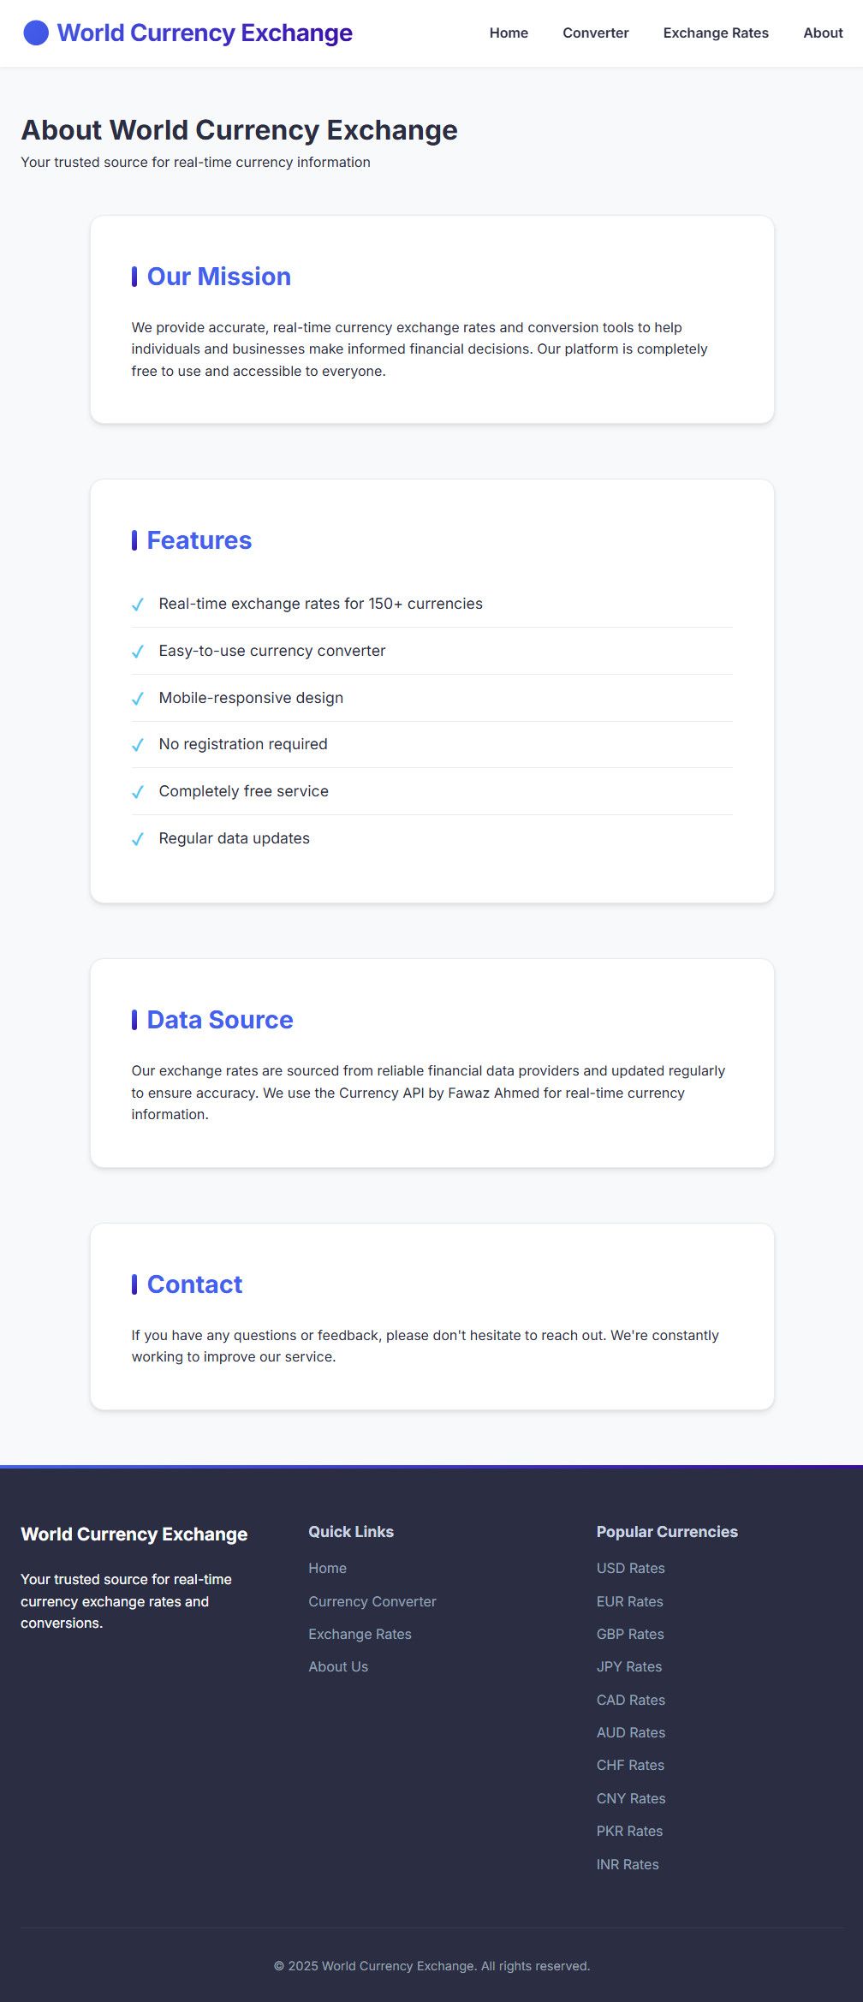863x2002 pixels.
Task: Follow the footer Exchange Rates quick link
Action: pos(360,1634)
